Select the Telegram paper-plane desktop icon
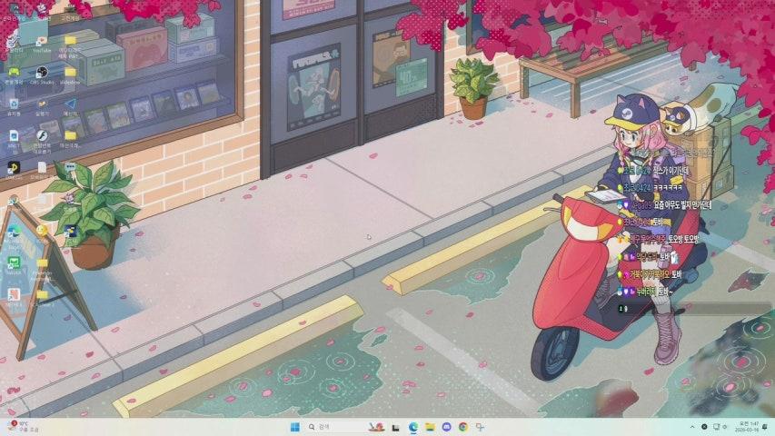This screenshot has height=436, width=775. click(69, 104)
